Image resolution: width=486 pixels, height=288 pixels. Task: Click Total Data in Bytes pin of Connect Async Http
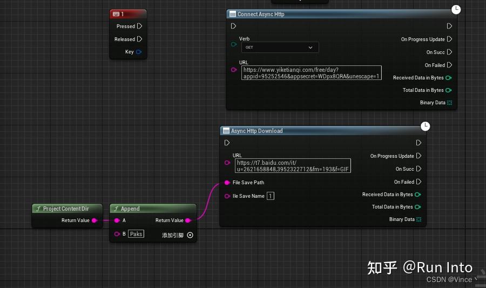449,90
